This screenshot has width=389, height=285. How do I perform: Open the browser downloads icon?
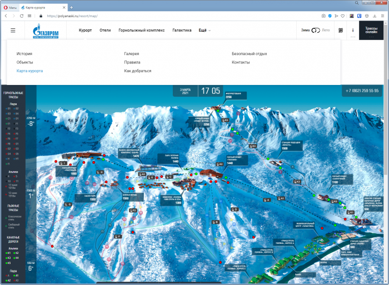(x=375, y=16)
